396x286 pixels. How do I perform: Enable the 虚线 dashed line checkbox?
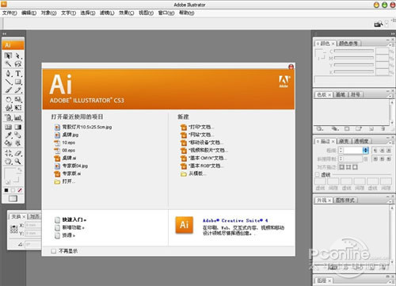pos(318,174)
